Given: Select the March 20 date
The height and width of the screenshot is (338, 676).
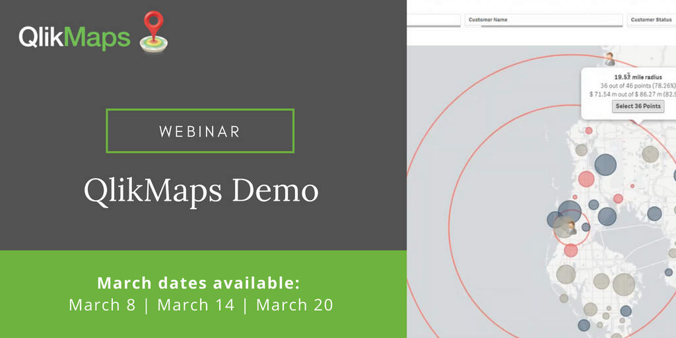Looking at the screenshot, I should pyautogui.click(x=295, y=305).
